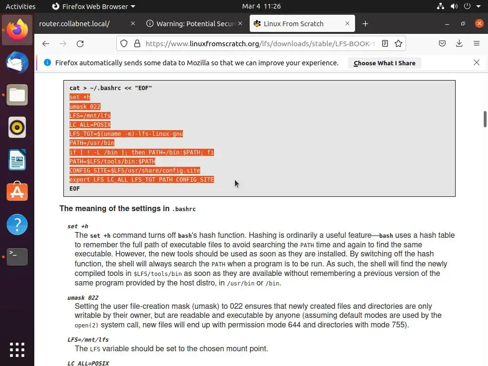Reload the current page
Image resolution: width=488 pixels, height=366 pixels.
pyautogui.click(x=80, y=43)
